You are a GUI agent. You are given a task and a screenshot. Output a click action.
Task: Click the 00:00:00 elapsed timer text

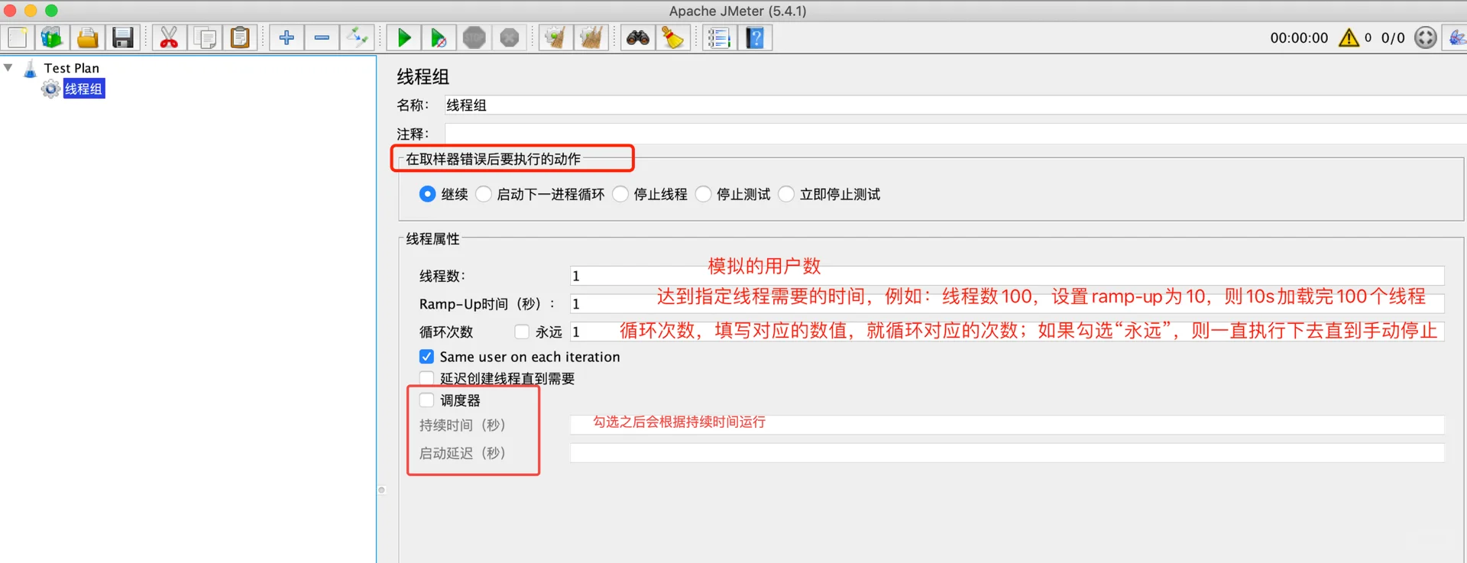(x=1299, y=37)
